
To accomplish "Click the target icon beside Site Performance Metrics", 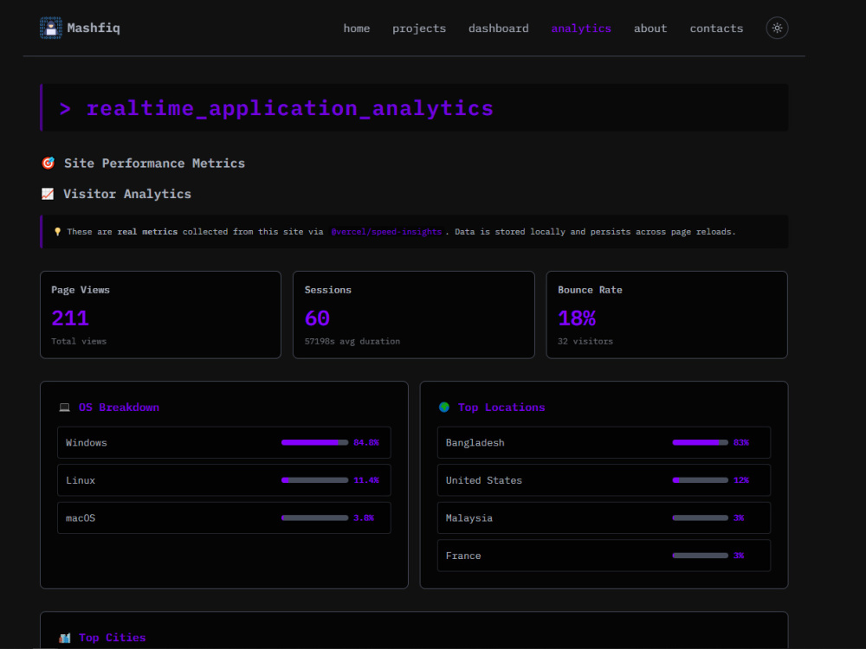I will (48, 164).
